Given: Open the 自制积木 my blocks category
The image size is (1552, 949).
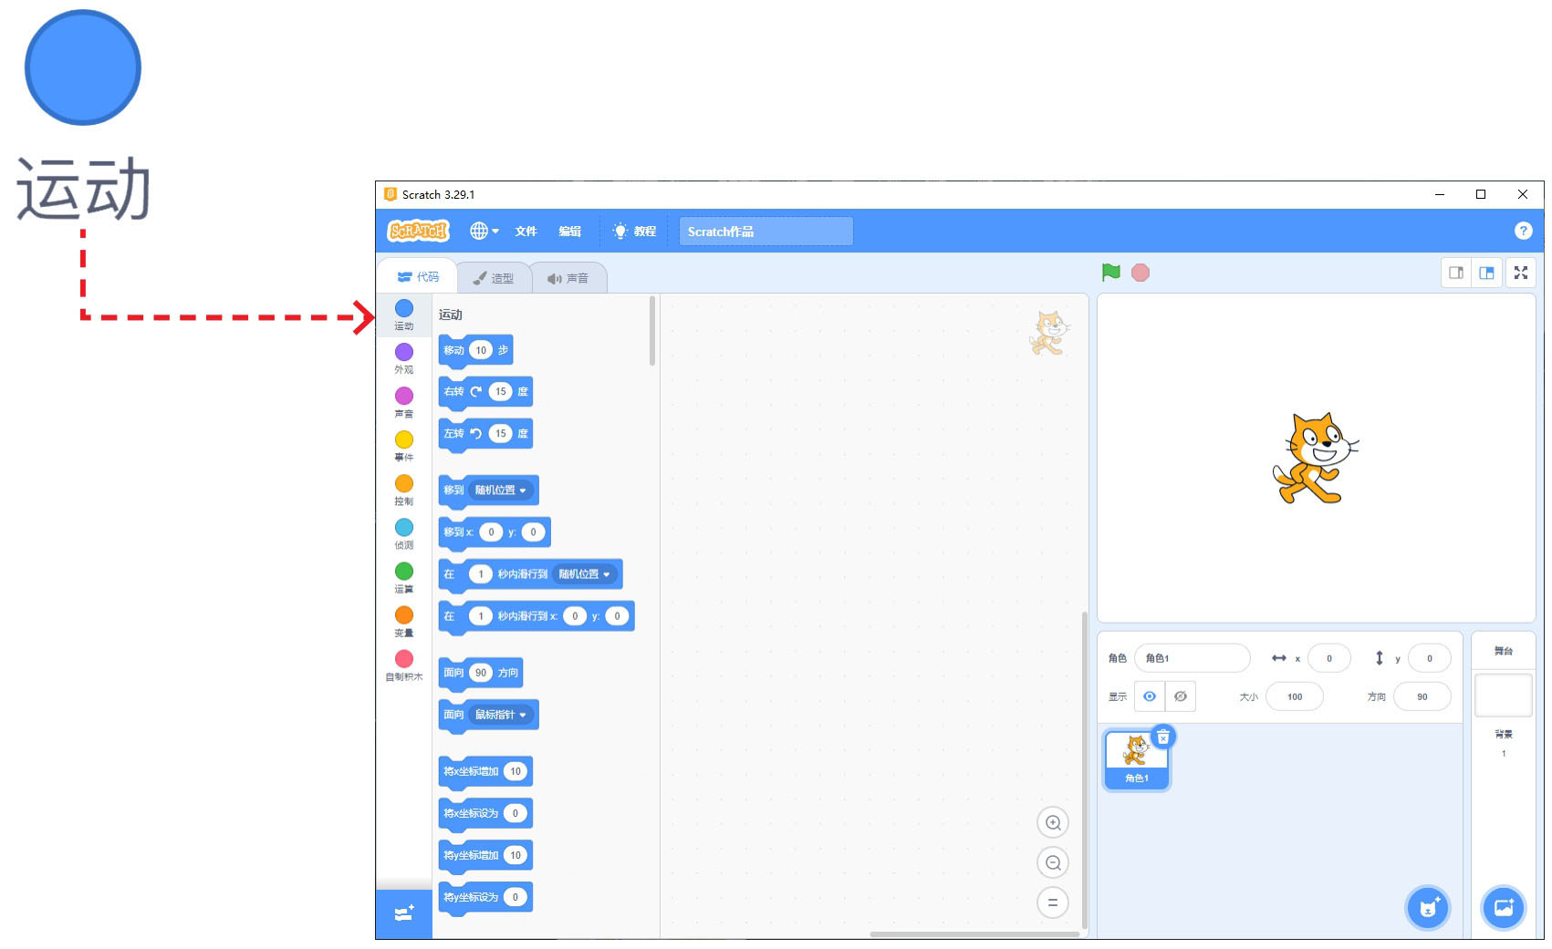Looking at the screenshot, I should [x=404, y=665].
